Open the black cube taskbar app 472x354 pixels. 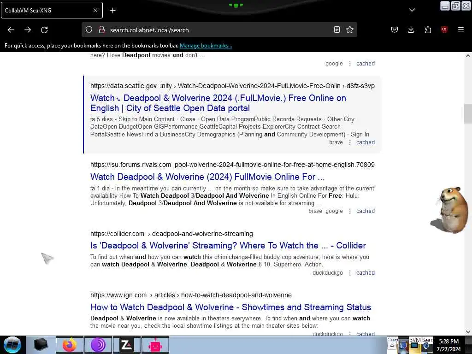pos(41,345)
